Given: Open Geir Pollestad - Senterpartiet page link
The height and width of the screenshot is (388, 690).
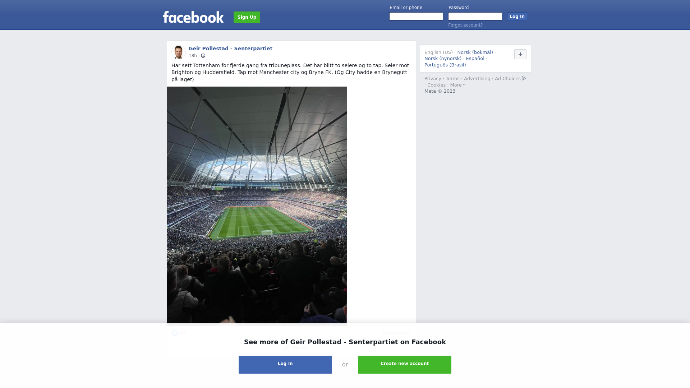Looking at the screenshot, I should pyautogui.click(x=230, y=48).
